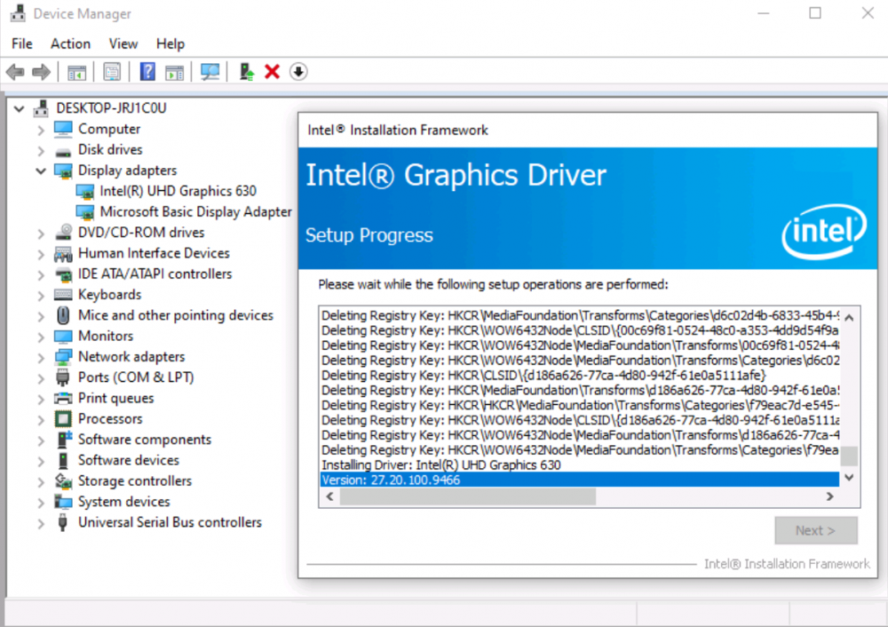The image size is (888, 627).
Task: Expand the Keyboards node
Action: click(x=41, y=295)
